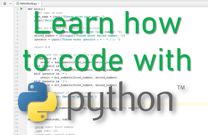Viewport: 208px width, 135px height.
Task: Click the 'def main():' code line
Action: click(x=36, y=9)
